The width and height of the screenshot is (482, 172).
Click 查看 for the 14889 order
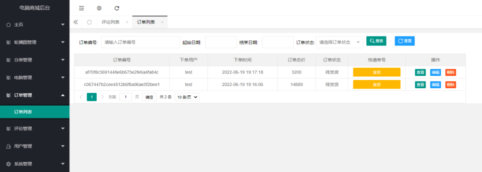[420, 85]
